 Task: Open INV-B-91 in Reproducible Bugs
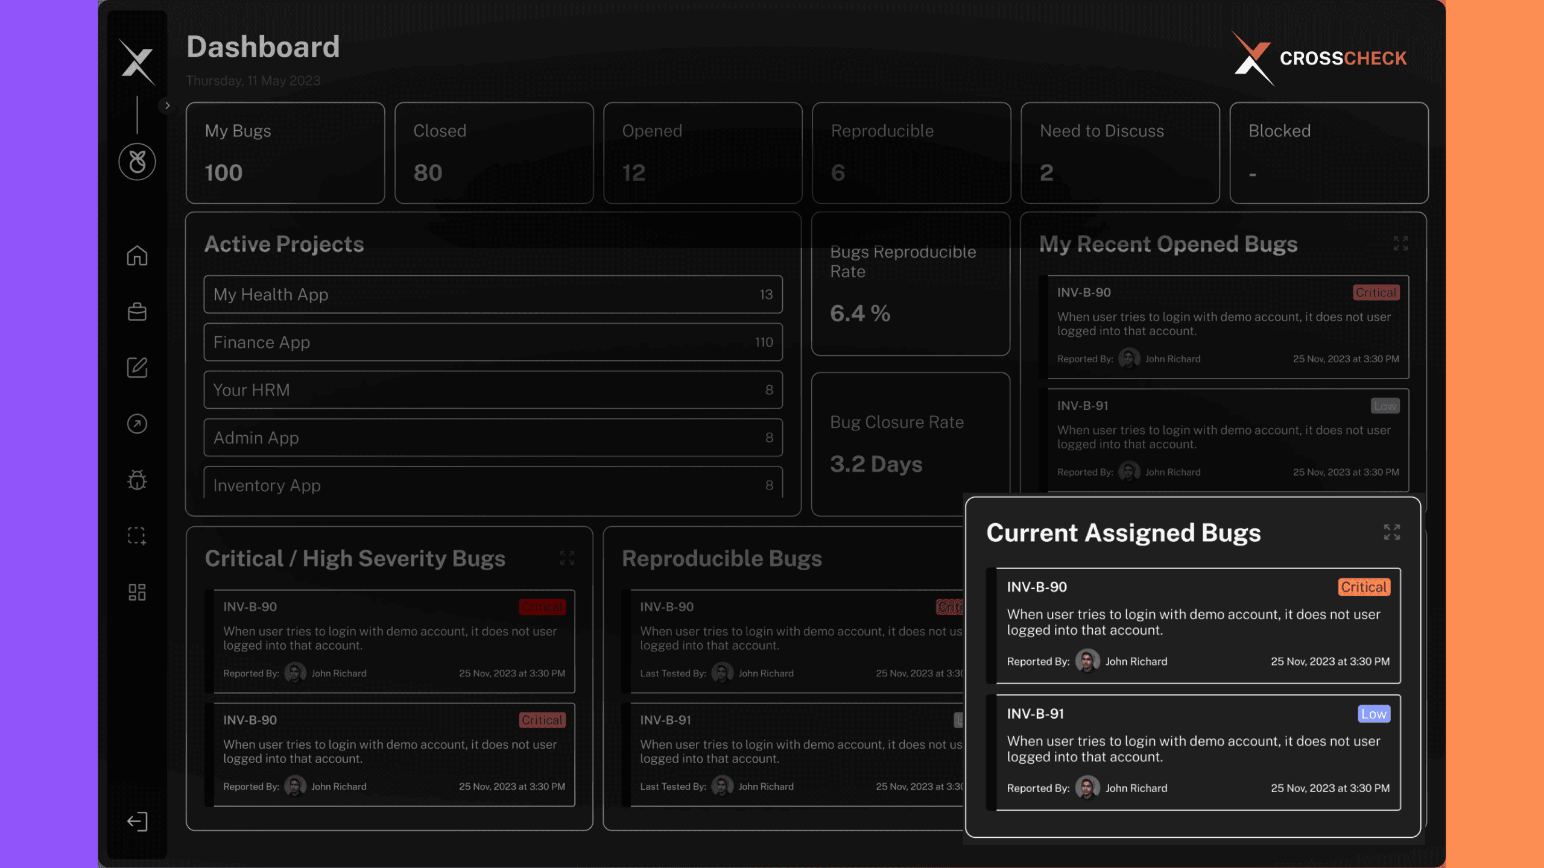[x=793, y=755]
